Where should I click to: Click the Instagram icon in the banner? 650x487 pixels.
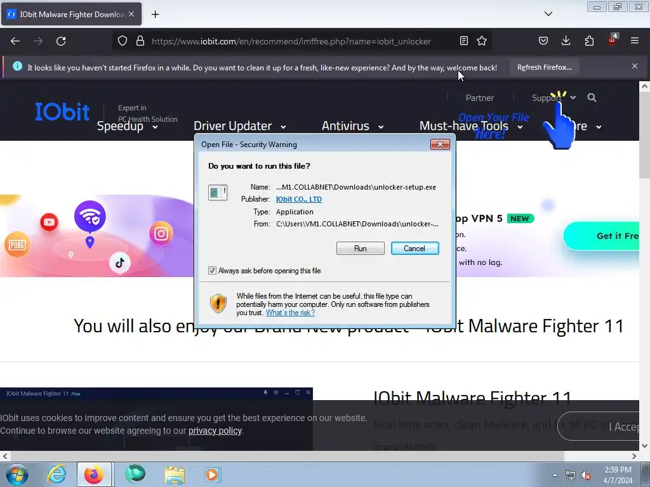coord(161,234)
